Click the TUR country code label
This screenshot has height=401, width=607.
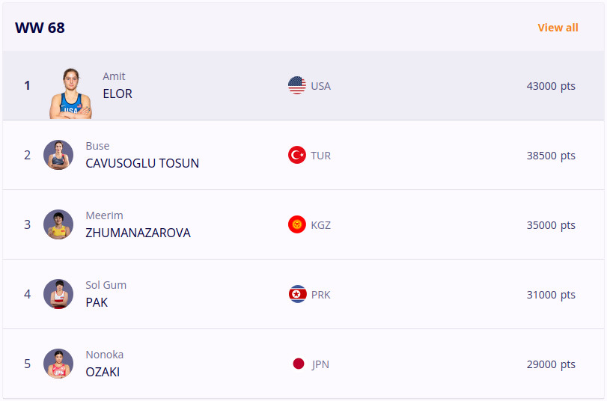pos(320,156)
